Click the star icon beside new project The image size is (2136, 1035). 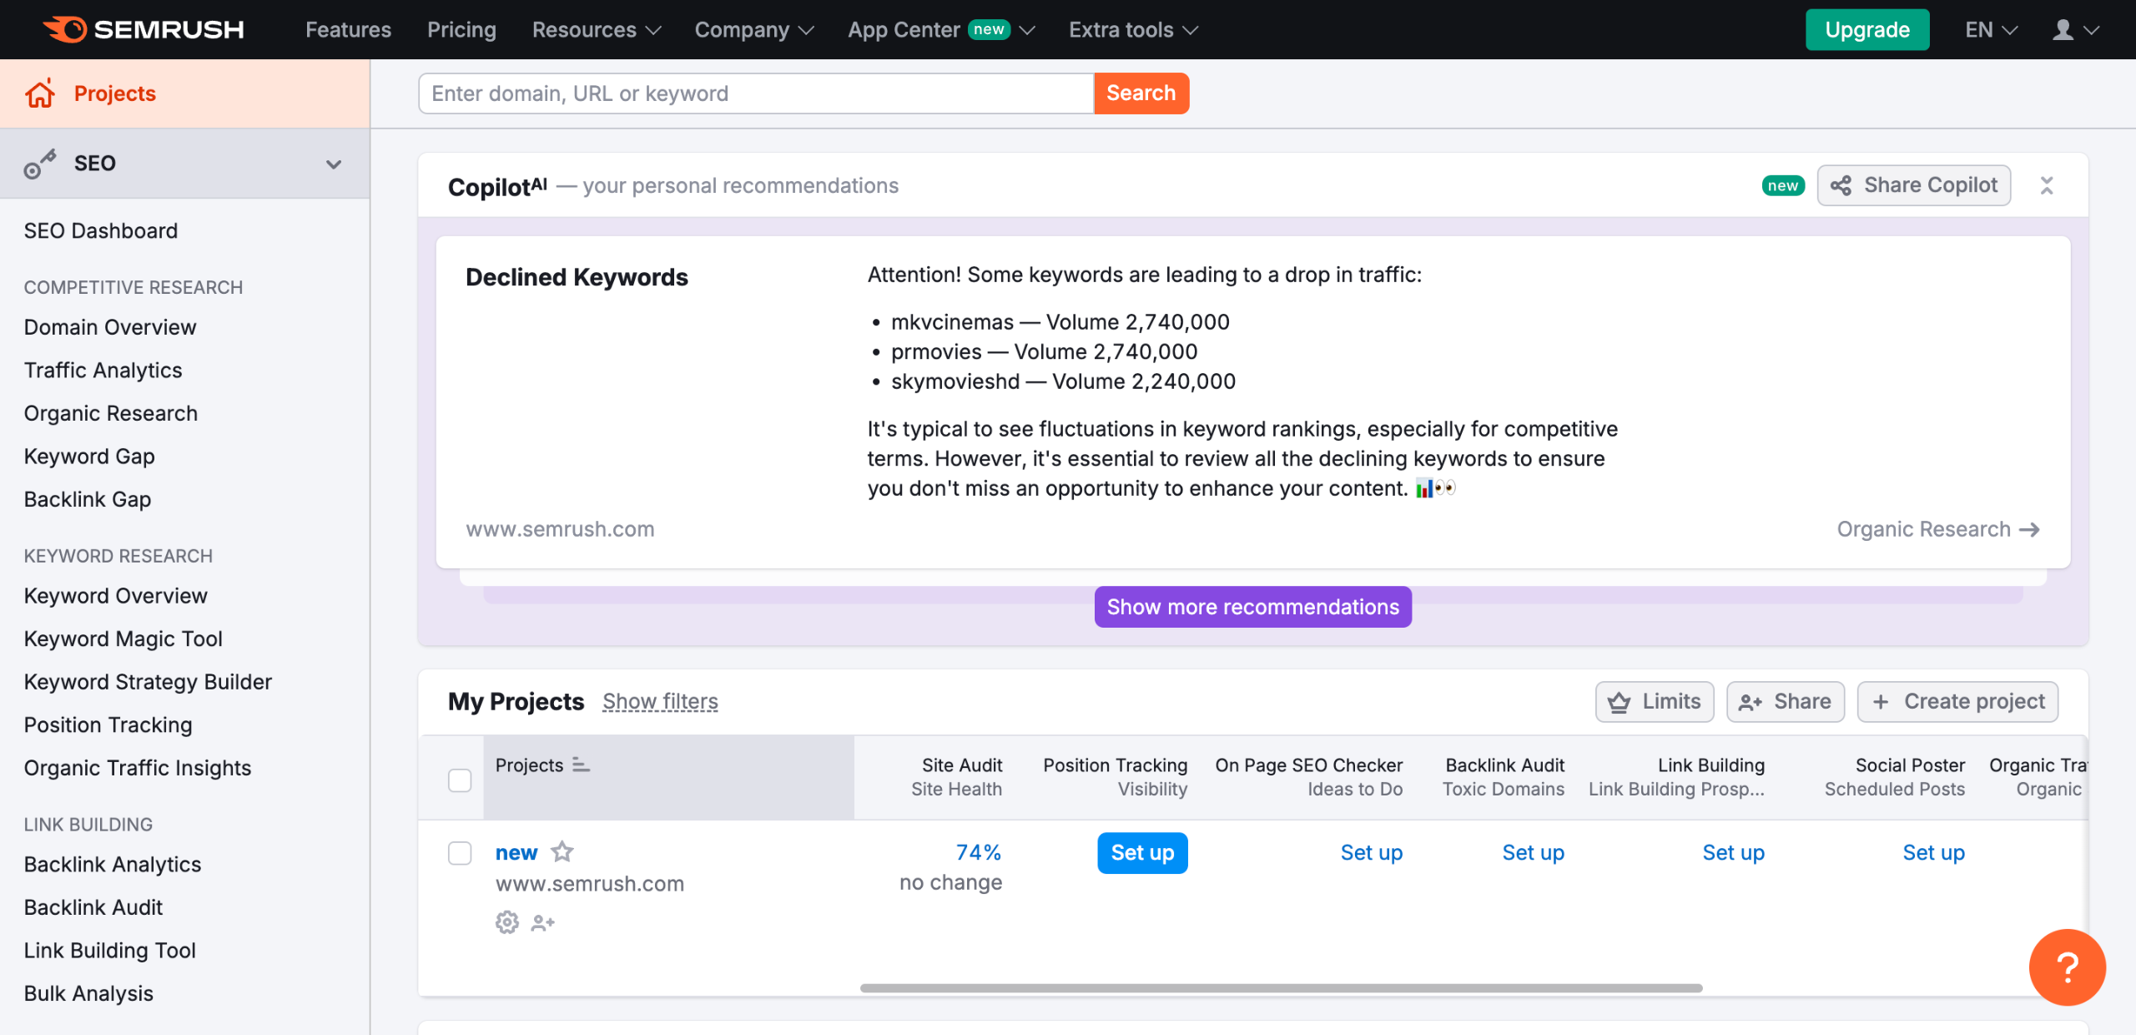(x=562, y=851)
